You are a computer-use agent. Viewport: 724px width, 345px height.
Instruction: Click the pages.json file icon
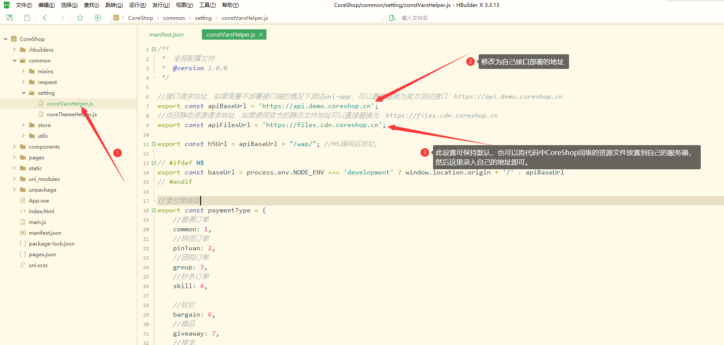pos(23,255)
